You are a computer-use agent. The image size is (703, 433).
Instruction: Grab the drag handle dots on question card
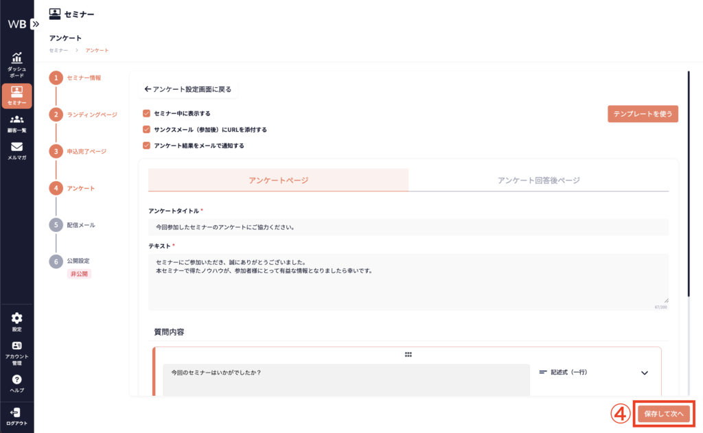pos(408,355)
